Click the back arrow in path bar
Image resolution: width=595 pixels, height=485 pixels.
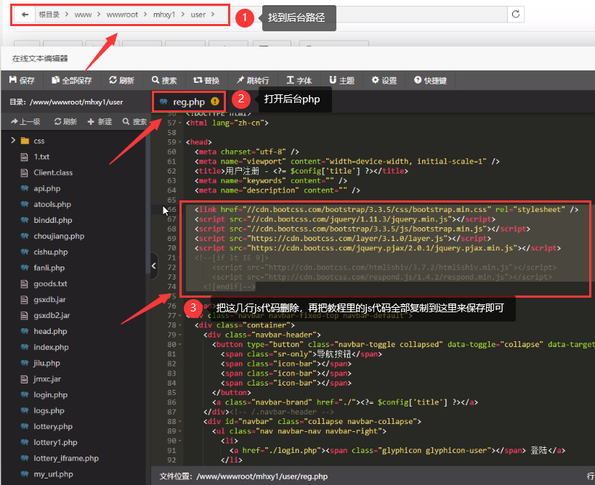pyautogui.click(x=25, y=15)
